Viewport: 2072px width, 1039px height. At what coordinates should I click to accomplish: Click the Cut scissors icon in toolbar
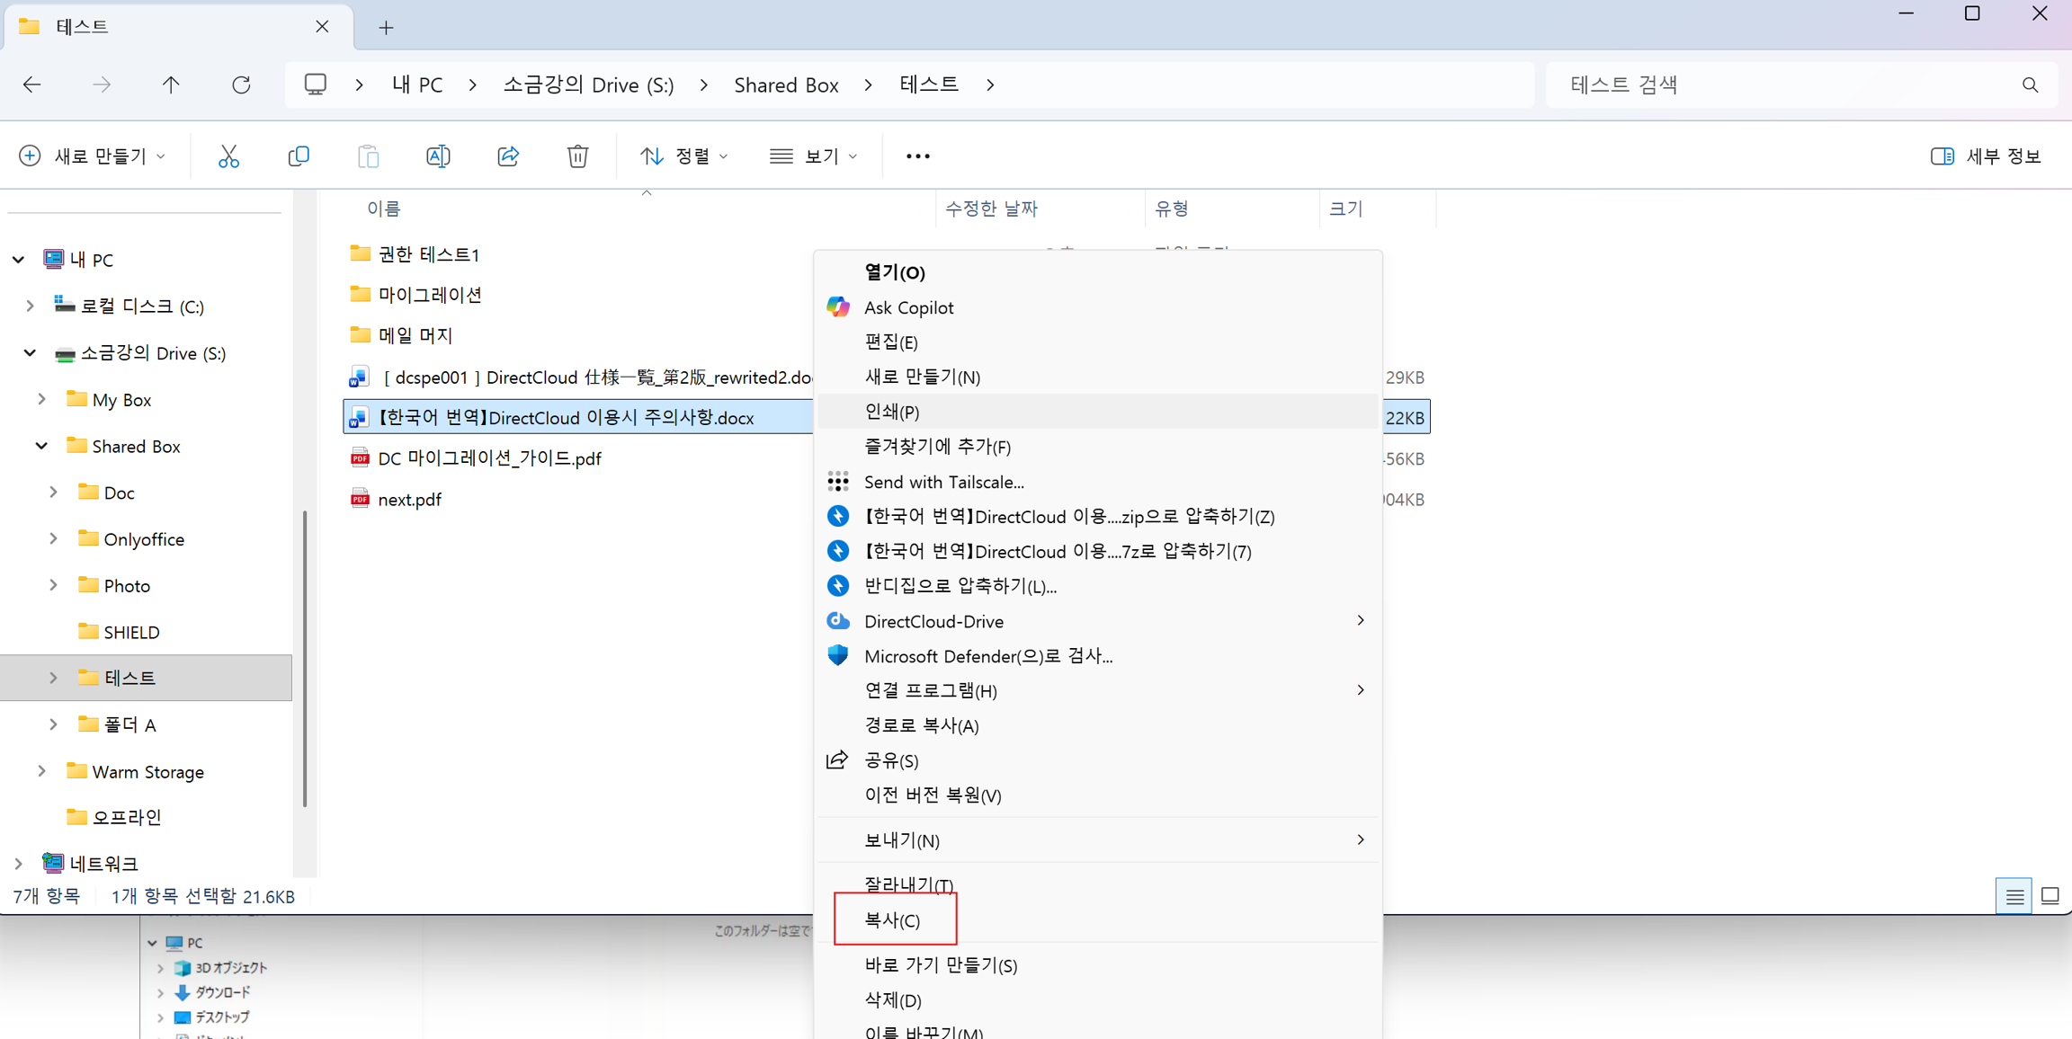tap(228, 156)
